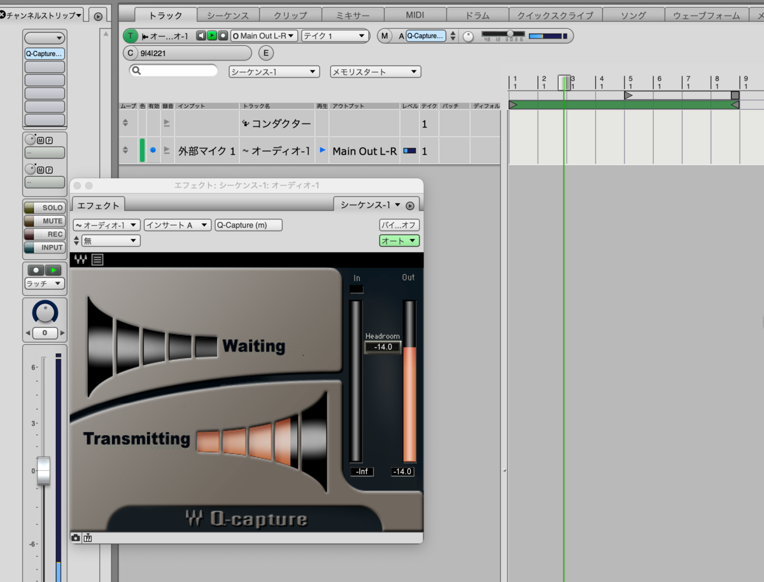This screenshot has height=582, width=764.
Task: Click the magnifier icon in the search field
Action: pyautogui.click(x=136, y=71)
